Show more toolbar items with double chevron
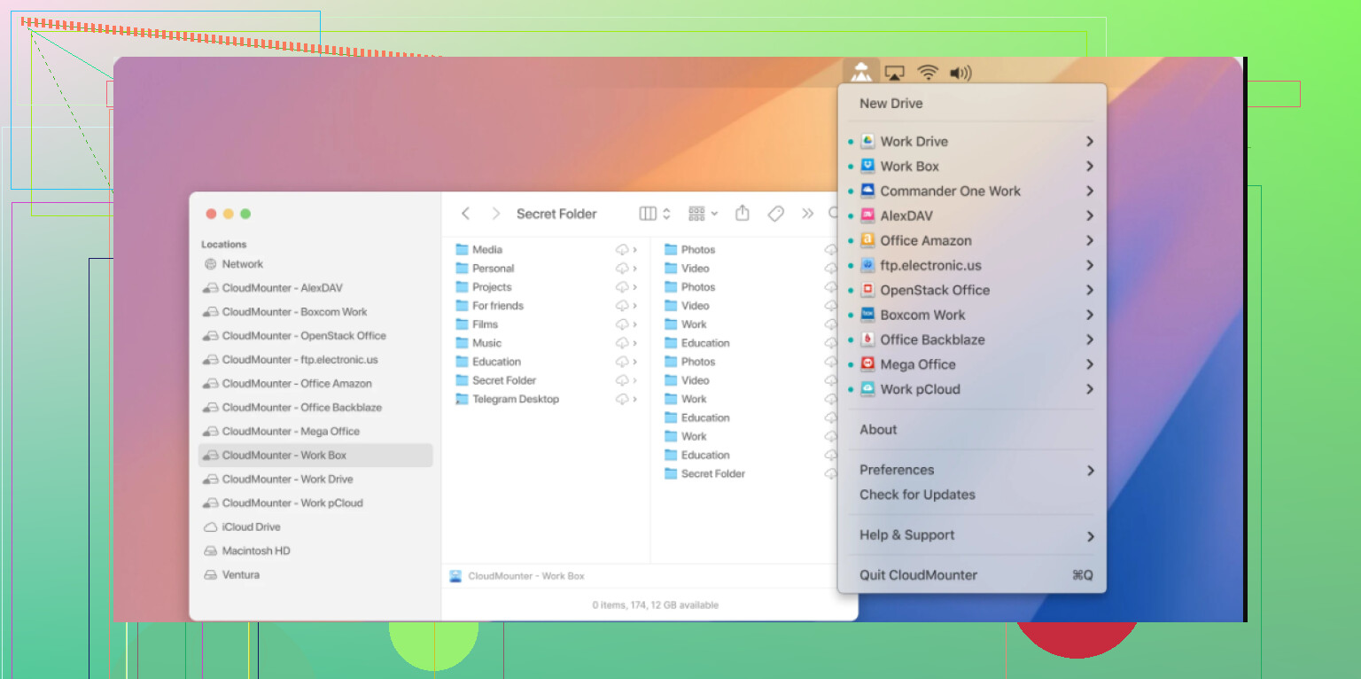The width and height of the screenshot is (1361, 679). tap(807, 214)
